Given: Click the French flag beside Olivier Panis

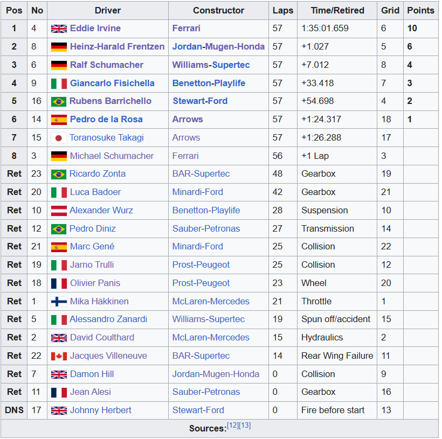Looking at the screenshot, I should click(x=59, y=283).
